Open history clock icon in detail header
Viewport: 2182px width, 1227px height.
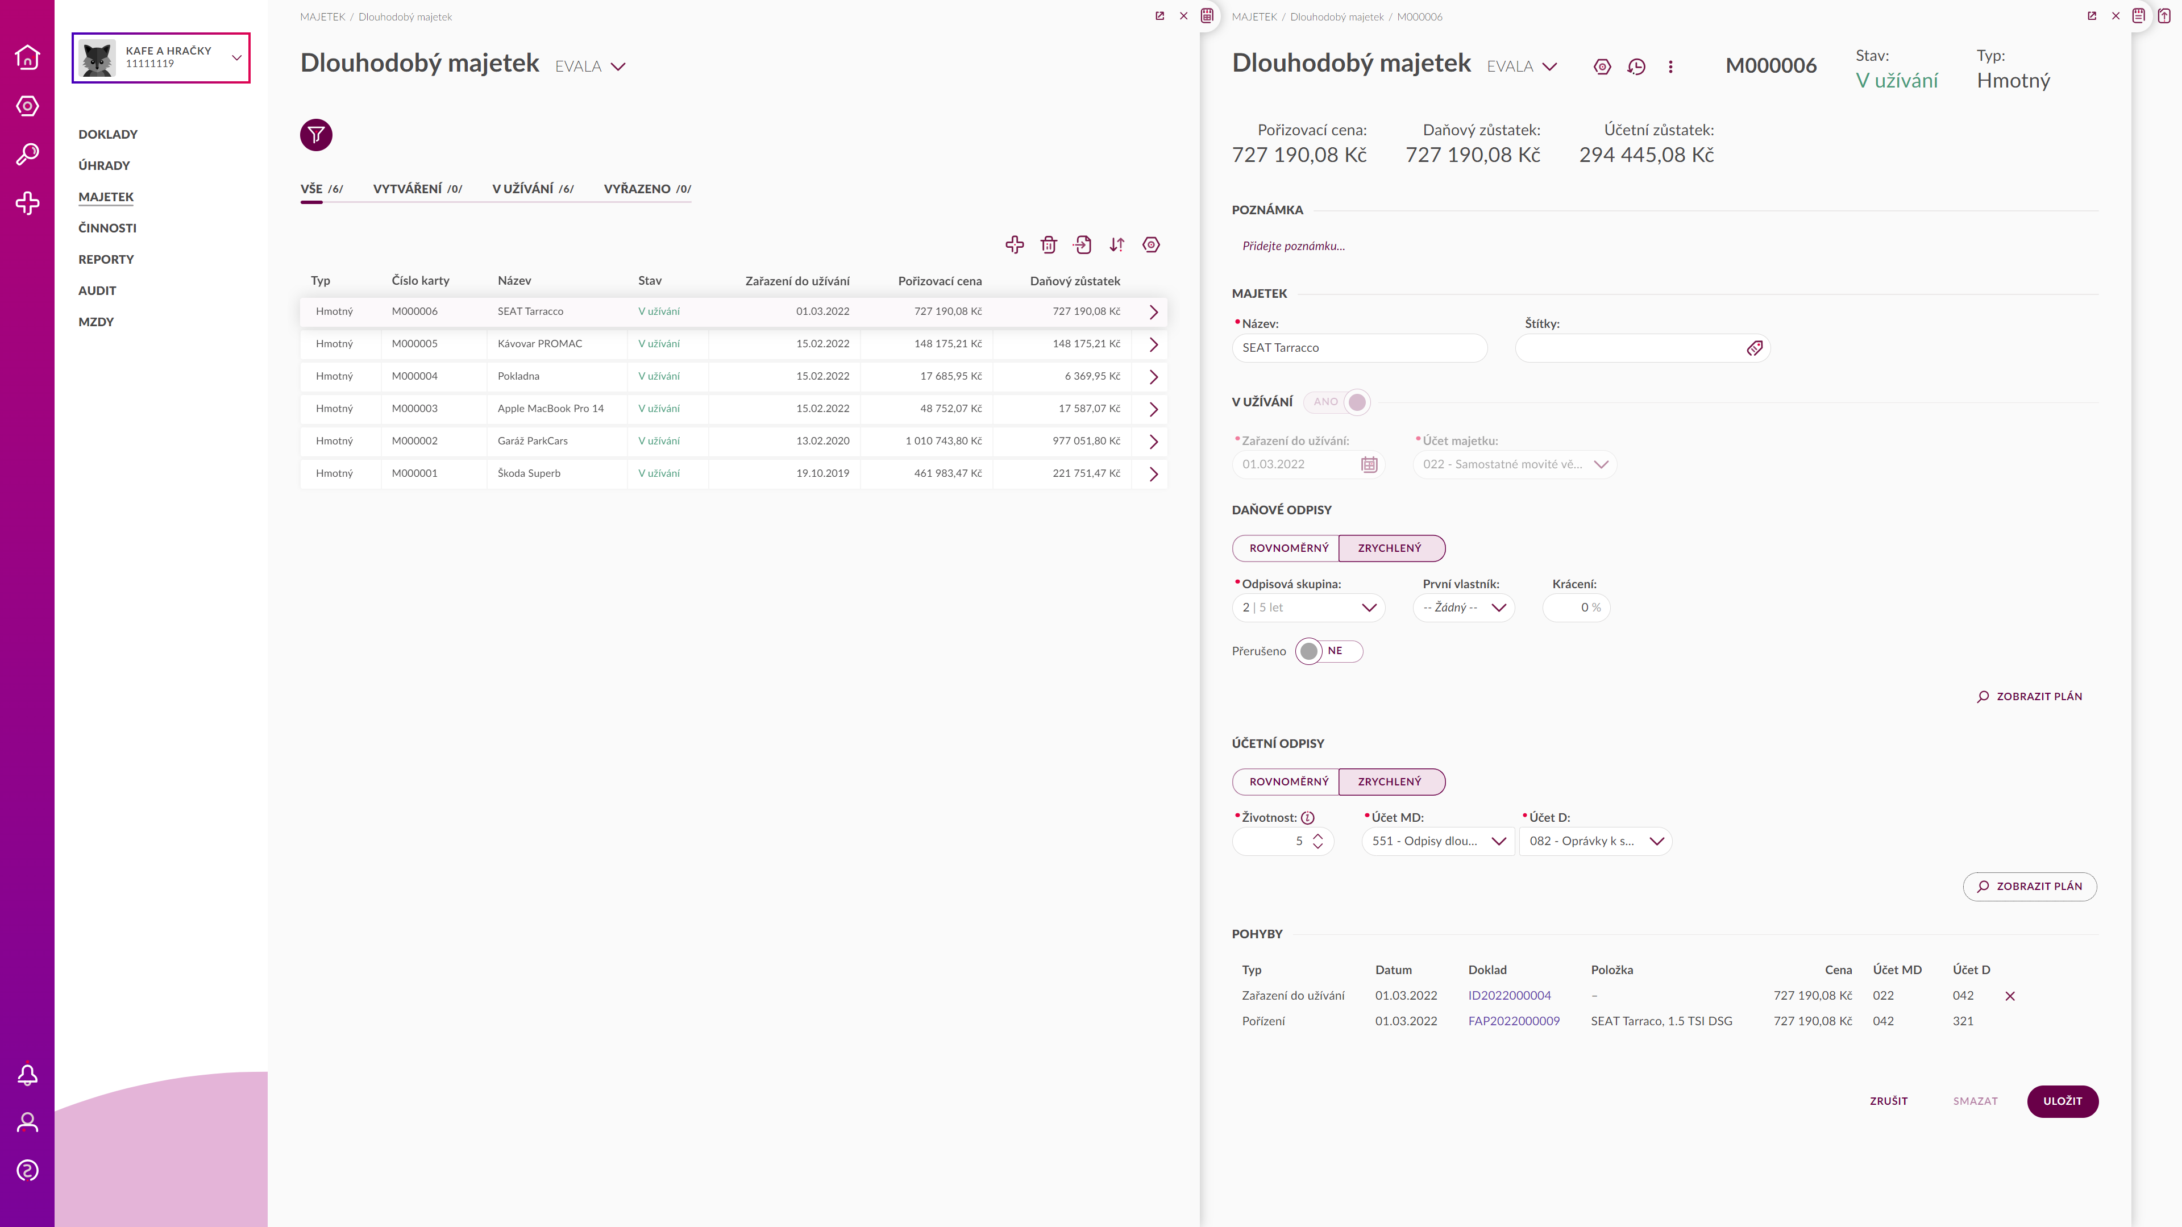point(1636,67)
